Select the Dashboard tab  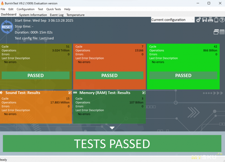pyautogui.click(x=9, y=15)
